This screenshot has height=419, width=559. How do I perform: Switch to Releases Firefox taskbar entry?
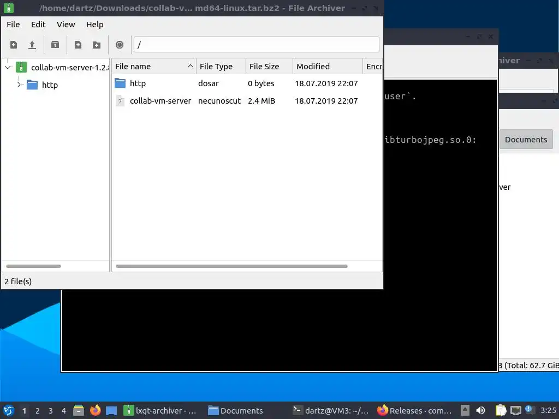coord(415,410)
